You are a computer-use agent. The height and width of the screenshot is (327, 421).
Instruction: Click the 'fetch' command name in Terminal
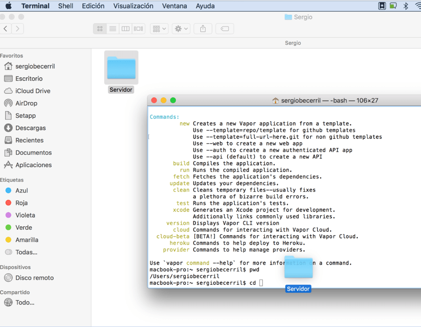point(181,177)
